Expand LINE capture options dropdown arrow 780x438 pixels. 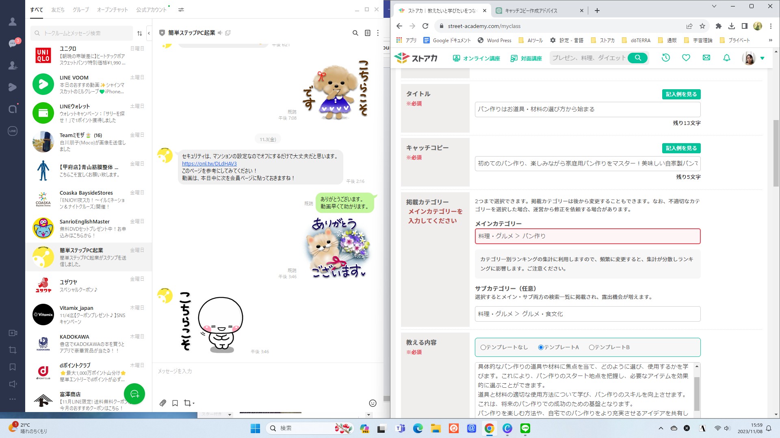194,403
